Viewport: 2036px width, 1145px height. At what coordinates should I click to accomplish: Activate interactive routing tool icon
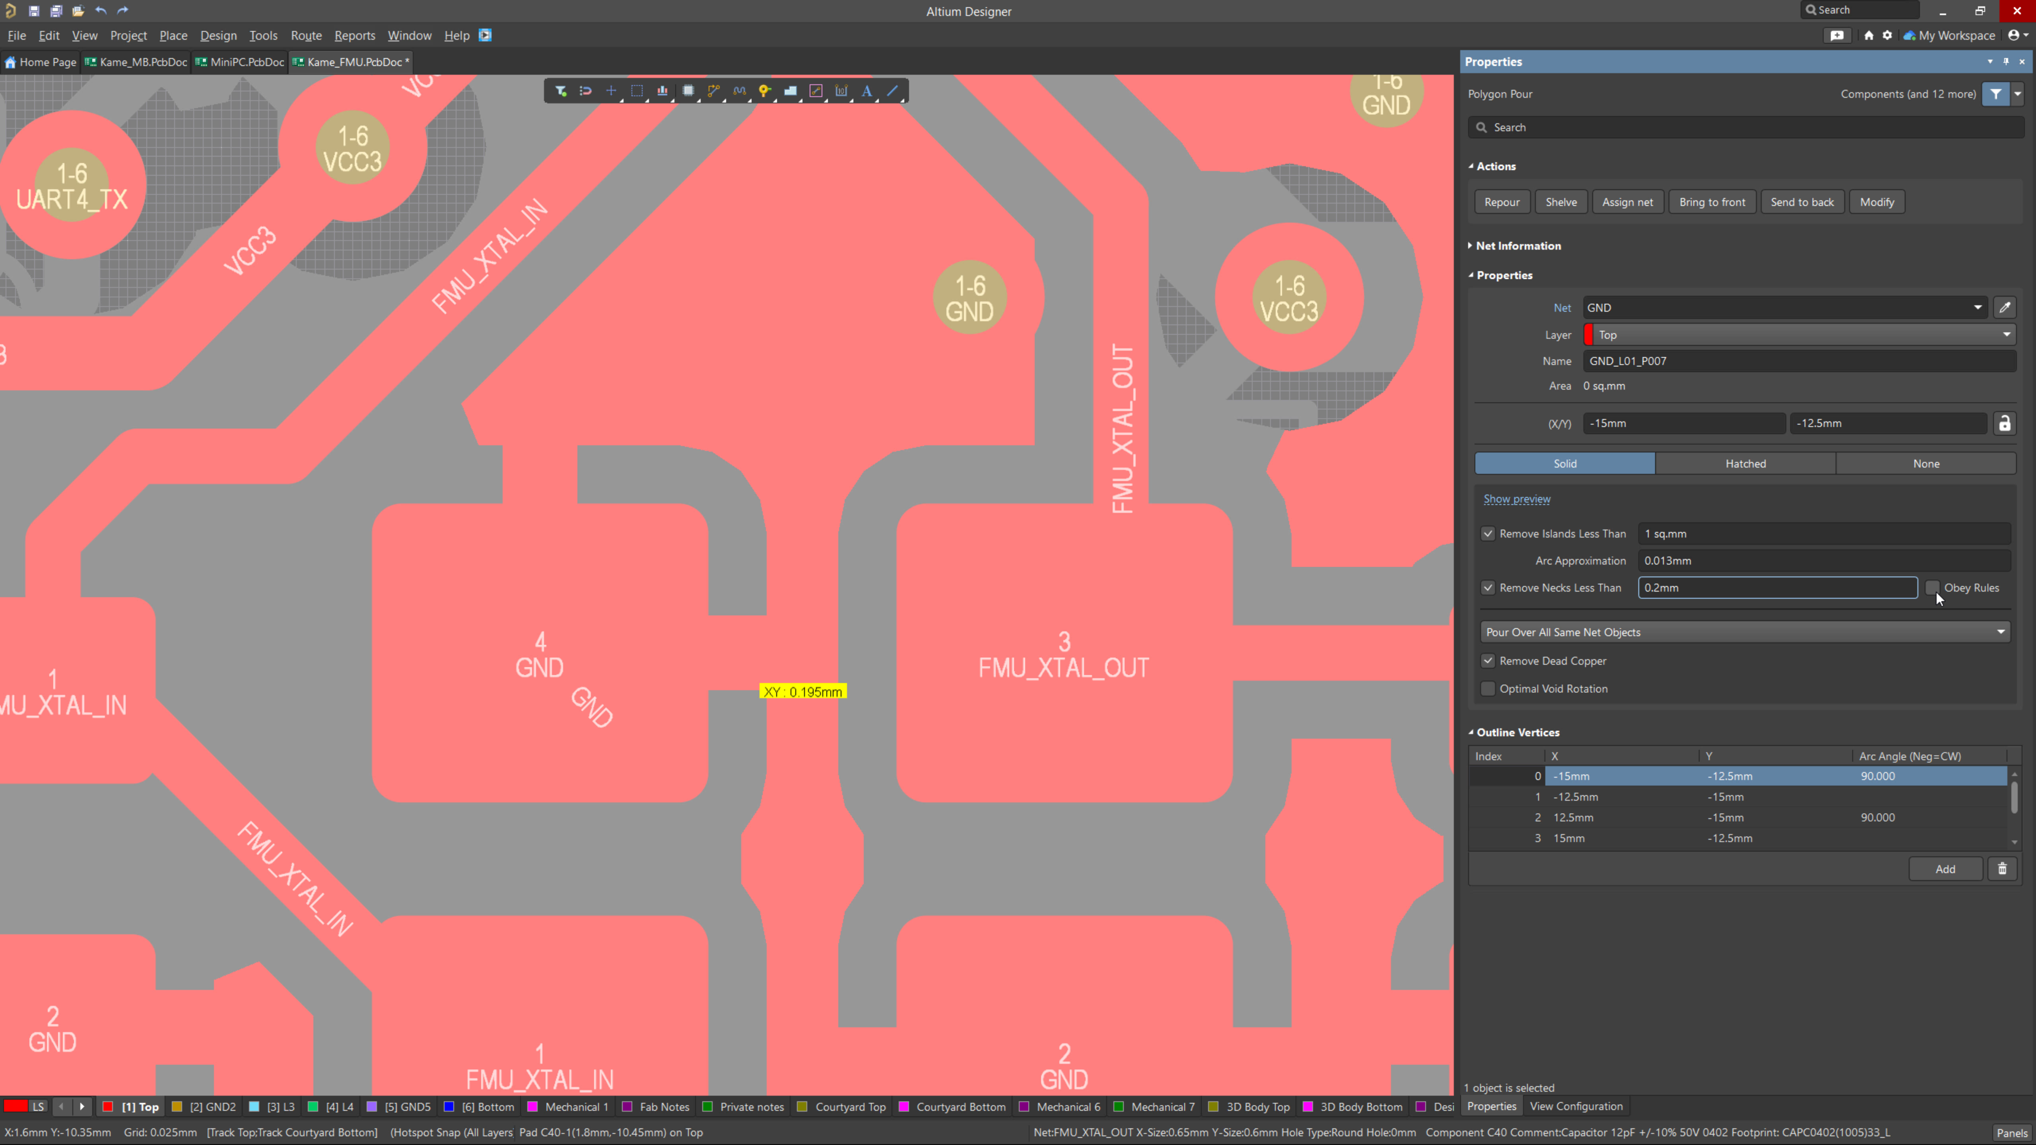coord(714,91)
